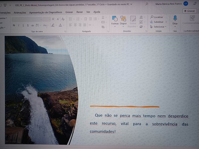Click the shape outline icon

[141, 22]
